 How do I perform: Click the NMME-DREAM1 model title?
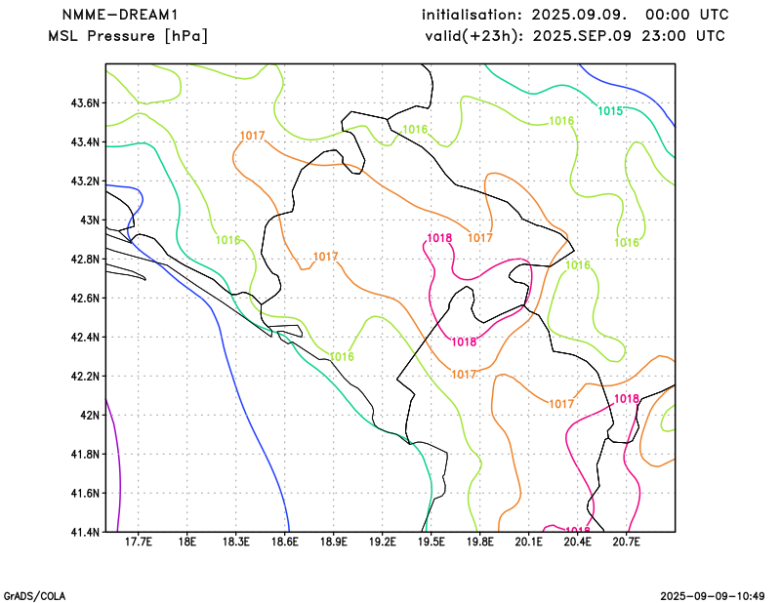pyautogui.click(x=119, y=15)
